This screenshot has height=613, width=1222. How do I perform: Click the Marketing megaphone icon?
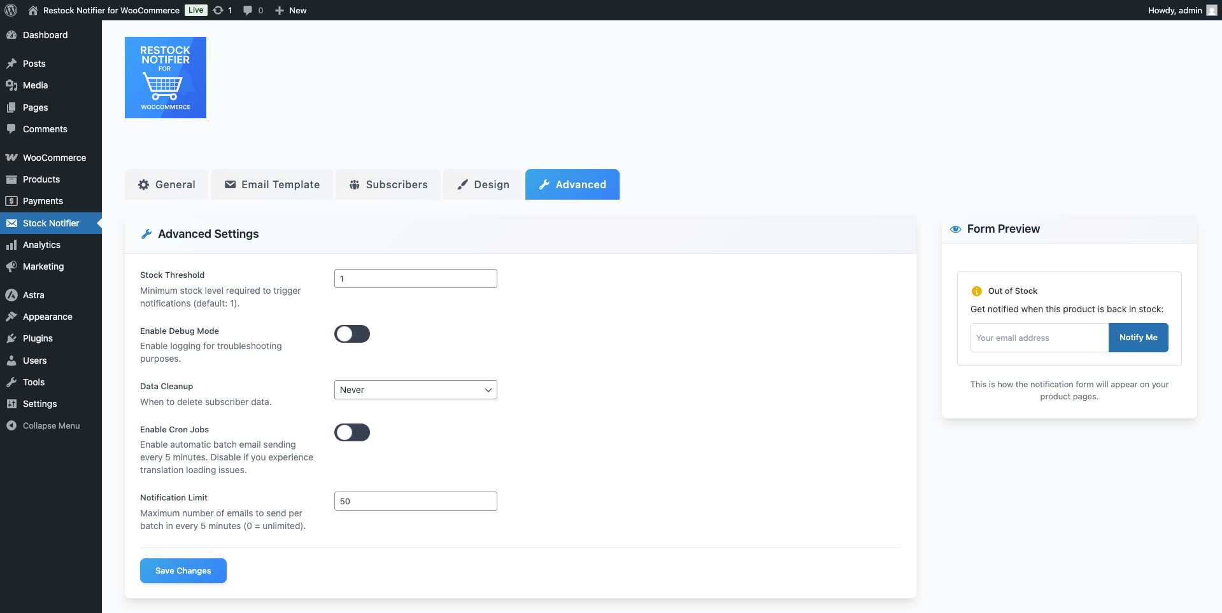point(12,266)
